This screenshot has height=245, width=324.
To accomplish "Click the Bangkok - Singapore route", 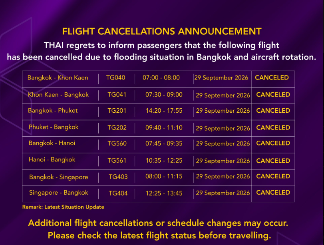I will point(59,177).
